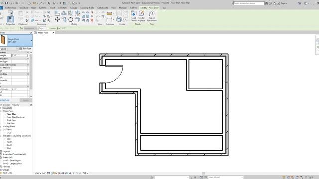This screenshot has width=319, height=179.
Task: Click the favorites star icon in title bar
Action: (x=275, y=3)
